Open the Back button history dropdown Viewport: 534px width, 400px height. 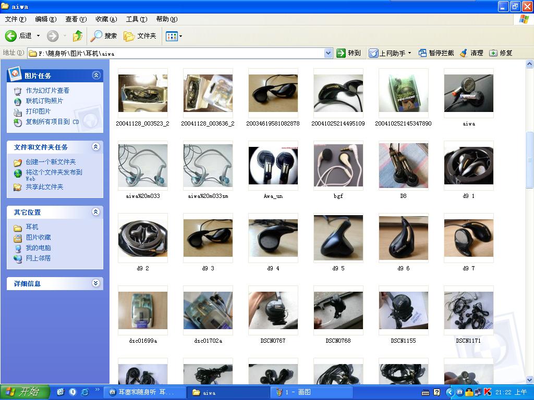point(38,36)
